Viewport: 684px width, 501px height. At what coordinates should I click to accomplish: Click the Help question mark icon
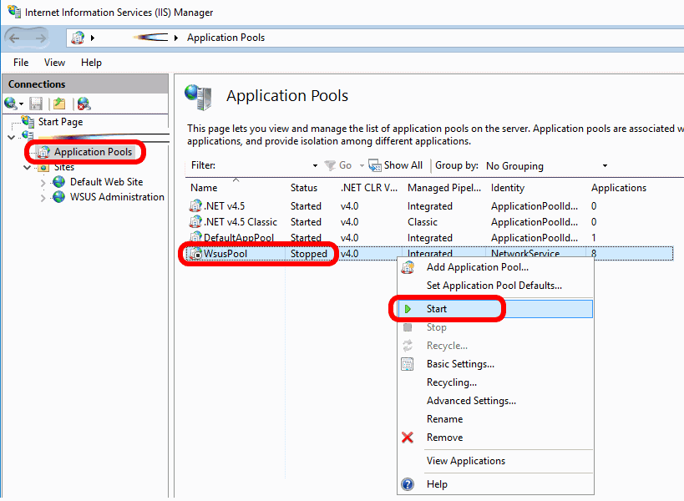[407, 483]
